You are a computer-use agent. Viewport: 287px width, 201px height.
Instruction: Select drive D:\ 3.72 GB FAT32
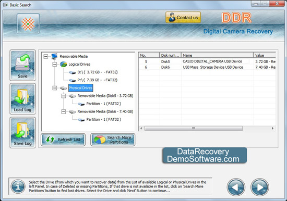98,72
